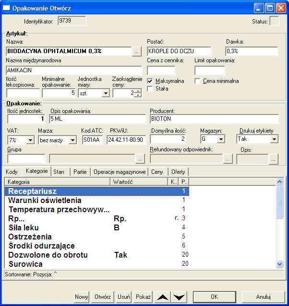Switch to the Kody tab

coord(12,172)
